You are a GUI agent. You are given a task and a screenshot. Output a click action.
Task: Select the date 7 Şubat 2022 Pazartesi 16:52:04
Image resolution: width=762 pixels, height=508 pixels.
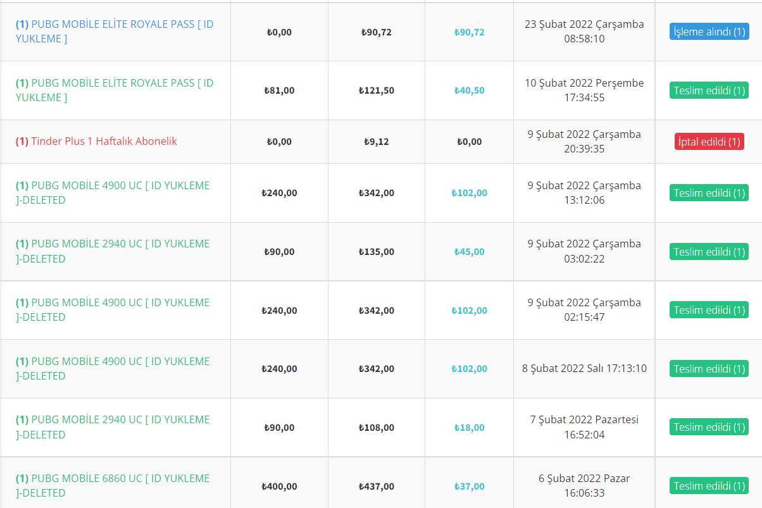pos(584,427)
